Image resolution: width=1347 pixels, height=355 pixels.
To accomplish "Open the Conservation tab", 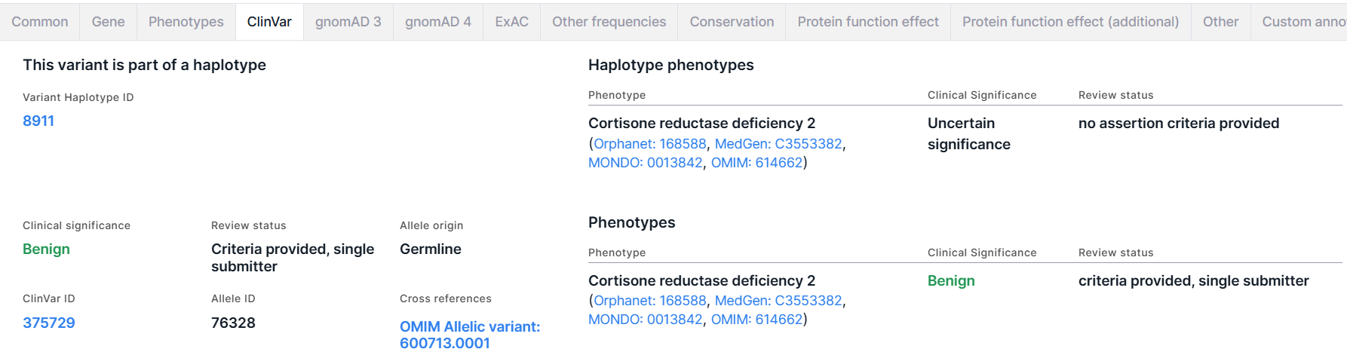I will pos(732,22).
